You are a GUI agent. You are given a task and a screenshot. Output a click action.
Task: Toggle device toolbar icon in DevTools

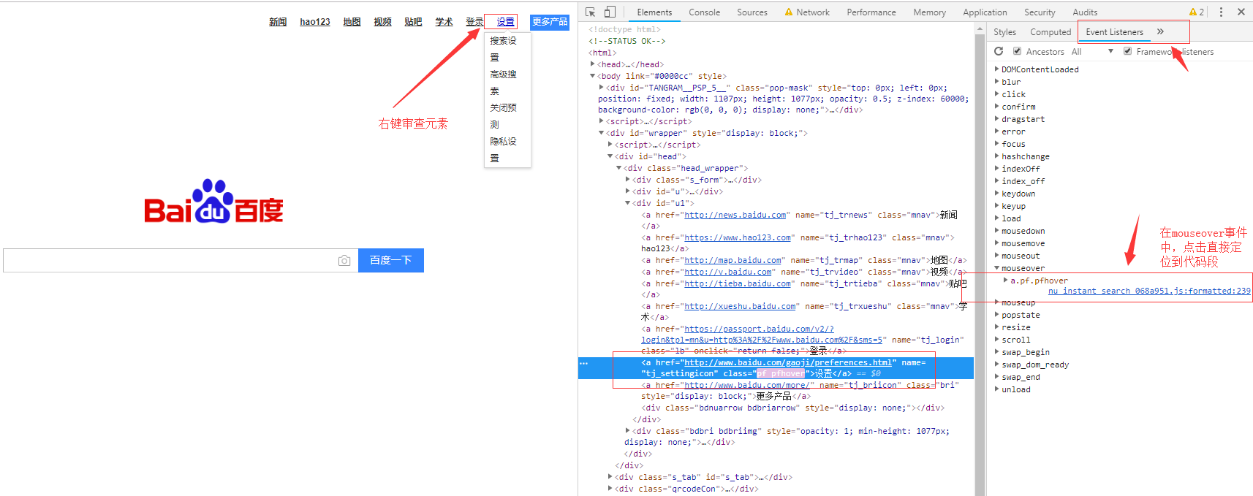click(610, 12)
